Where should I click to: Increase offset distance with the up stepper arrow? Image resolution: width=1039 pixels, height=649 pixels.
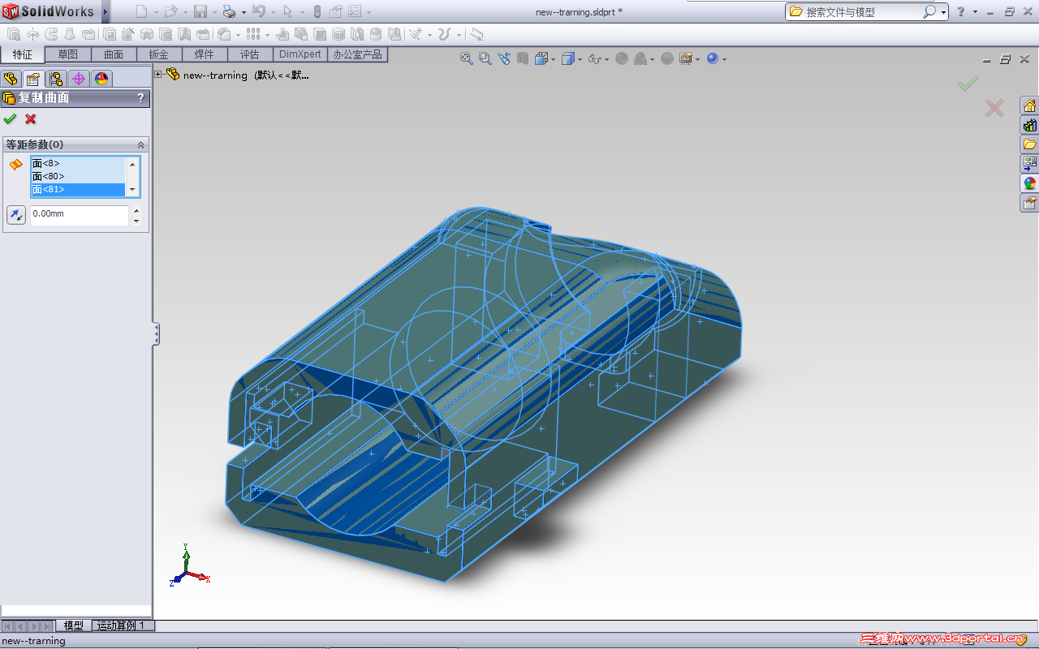136,210
